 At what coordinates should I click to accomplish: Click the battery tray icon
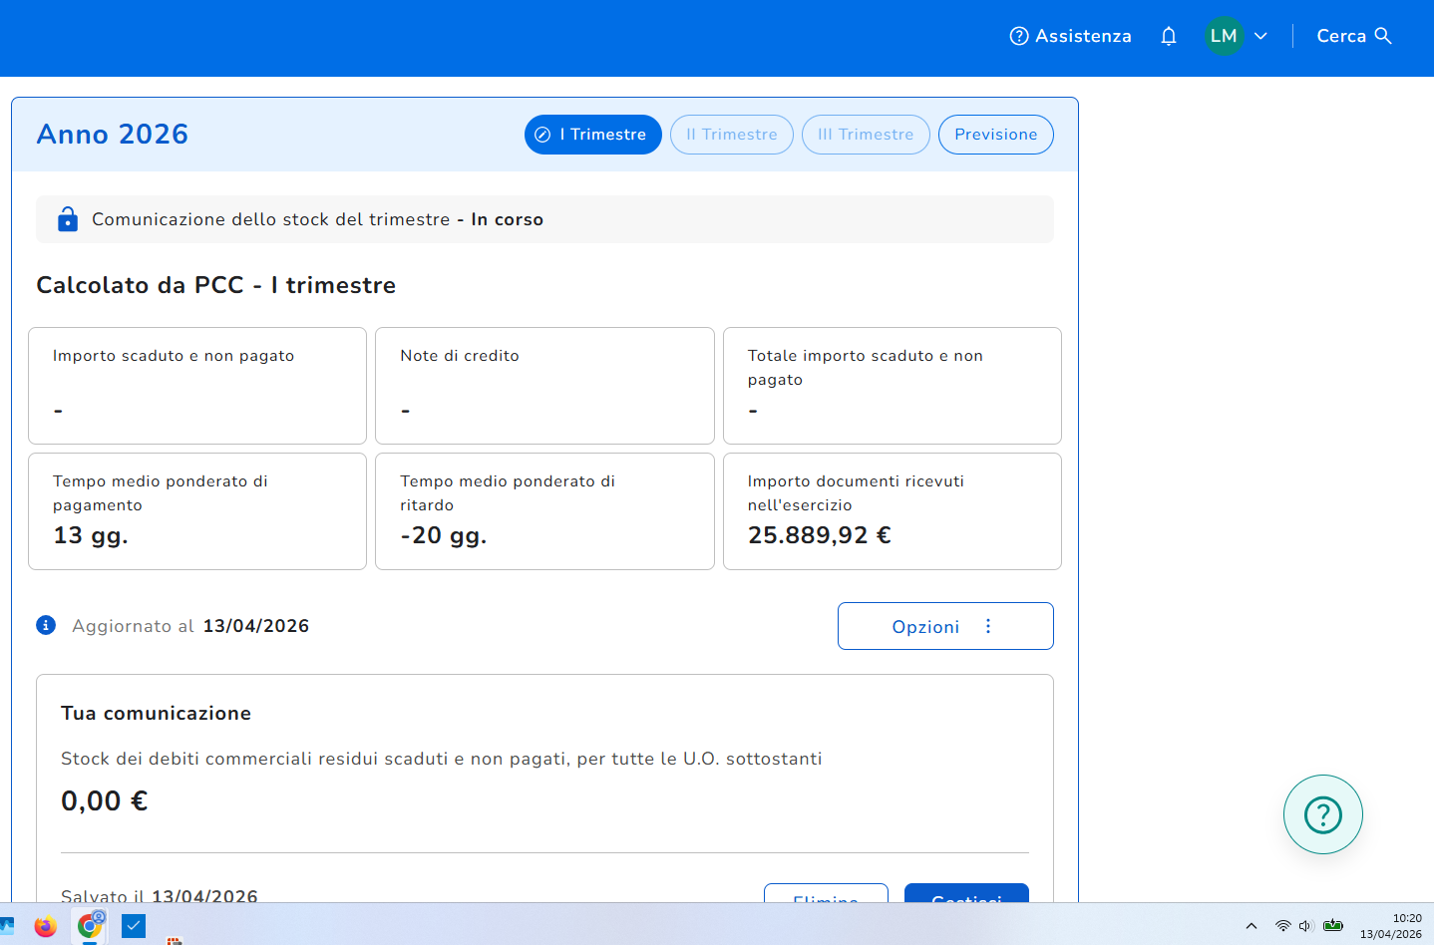[x=1333, y=926]
